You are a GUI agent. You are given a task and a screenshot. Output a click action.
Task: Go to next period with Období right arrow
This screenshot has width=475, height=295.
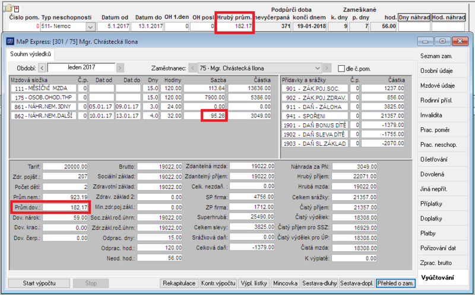tap(120, 68)
